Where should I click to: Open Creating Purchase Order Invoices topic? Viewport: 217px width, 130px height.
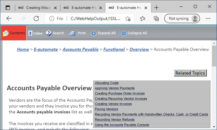tap(120, 93)
